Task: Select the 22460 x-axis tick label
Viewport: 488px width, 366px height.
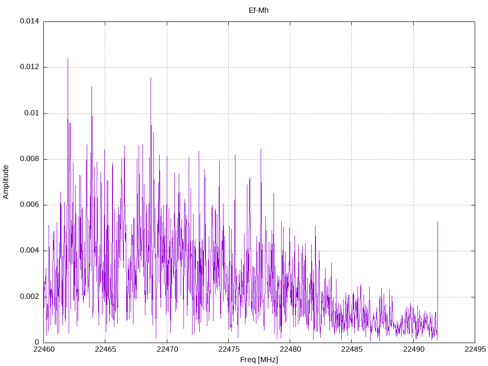Action: coord(43,349)
